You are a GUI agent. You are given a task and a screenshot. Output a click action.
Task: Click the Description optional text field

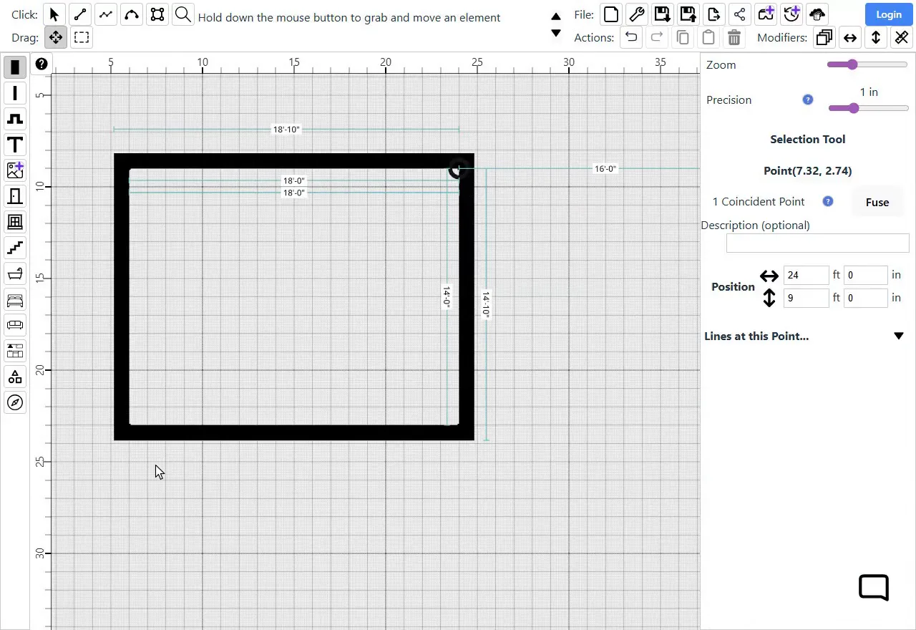click(x=817, y=243)
